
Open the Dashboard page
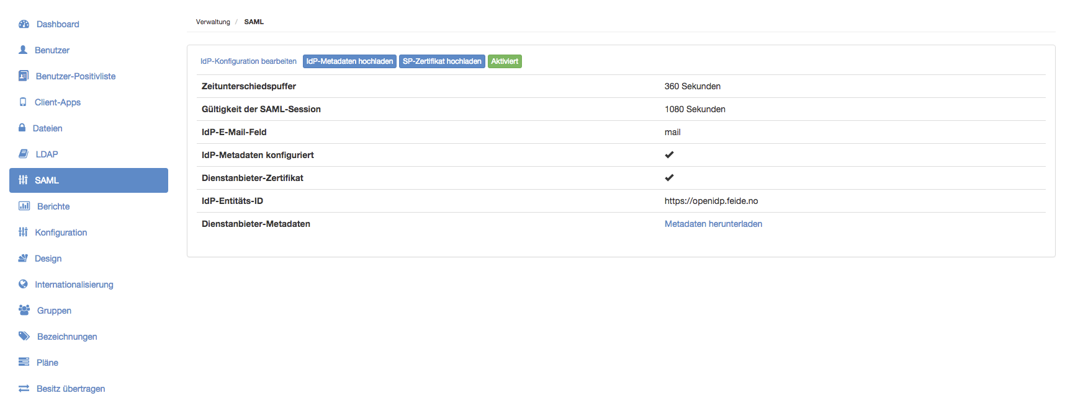tap(58, 24)
